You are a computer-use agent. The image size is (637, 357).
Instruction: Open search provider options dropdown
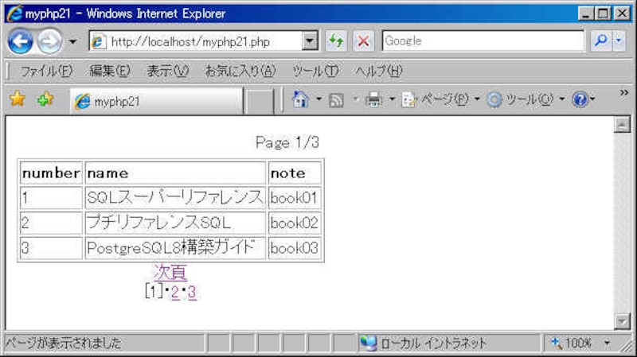(x=619, y=41)
